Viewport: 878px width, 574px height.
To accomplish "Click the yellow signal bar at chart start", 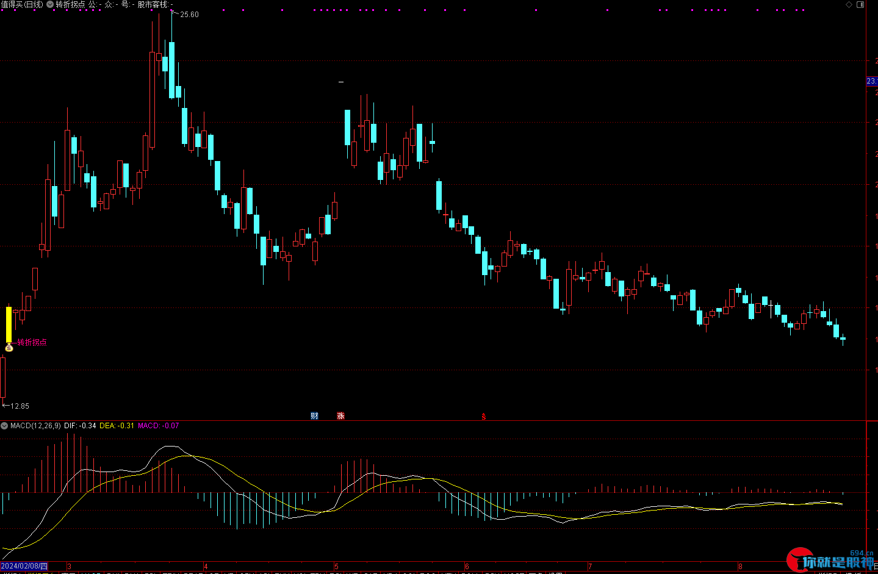I will (x=9, y=325).
